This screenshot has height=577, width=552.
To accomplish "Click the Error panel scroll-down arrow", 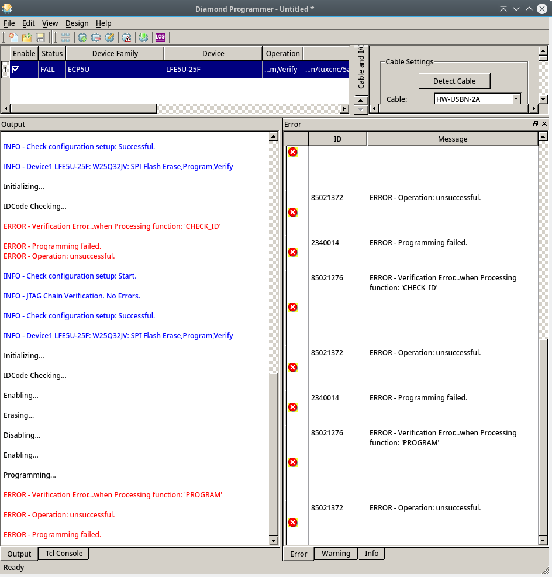I will 543,541.
